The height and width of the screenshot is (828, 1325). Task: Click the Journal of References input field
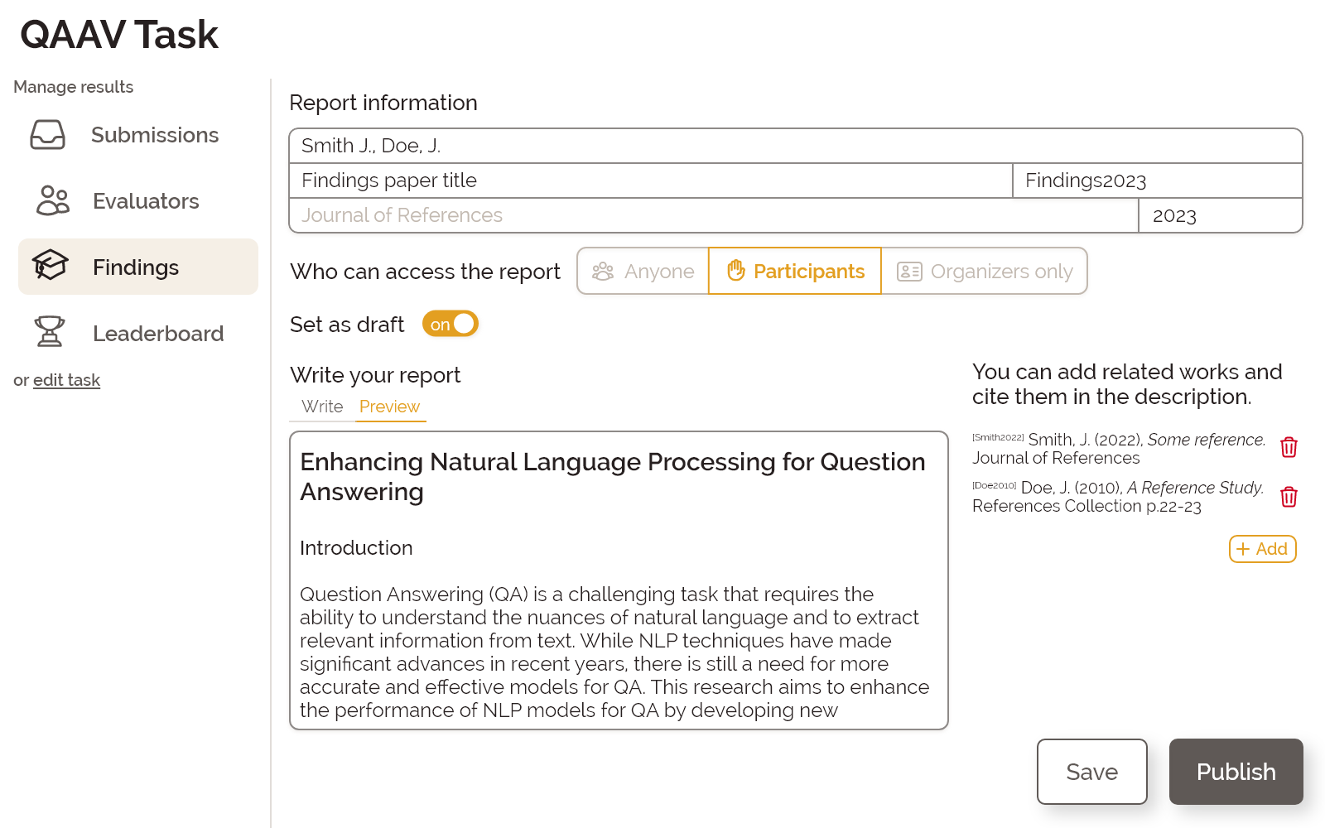pyautogui.click(x=713, y=215)
